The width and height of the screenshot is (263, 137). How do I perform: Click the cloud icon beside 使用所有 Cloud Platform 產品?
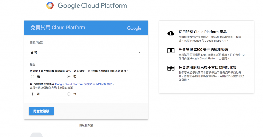click(x=171, y=33)
